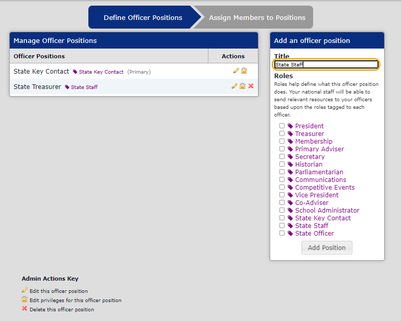Screen dimensions: 401x321
Task: Switch to Assign Members to Positions step
Action: coord(257,17)
